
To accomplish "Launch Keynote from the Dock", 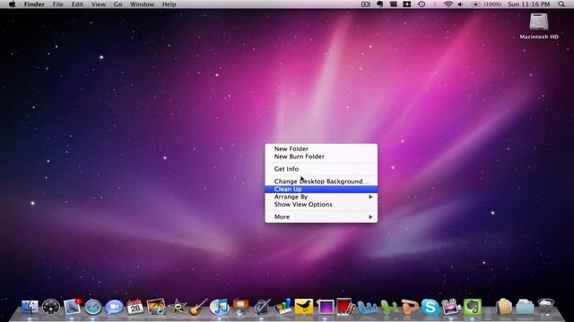I will [240, 307].
